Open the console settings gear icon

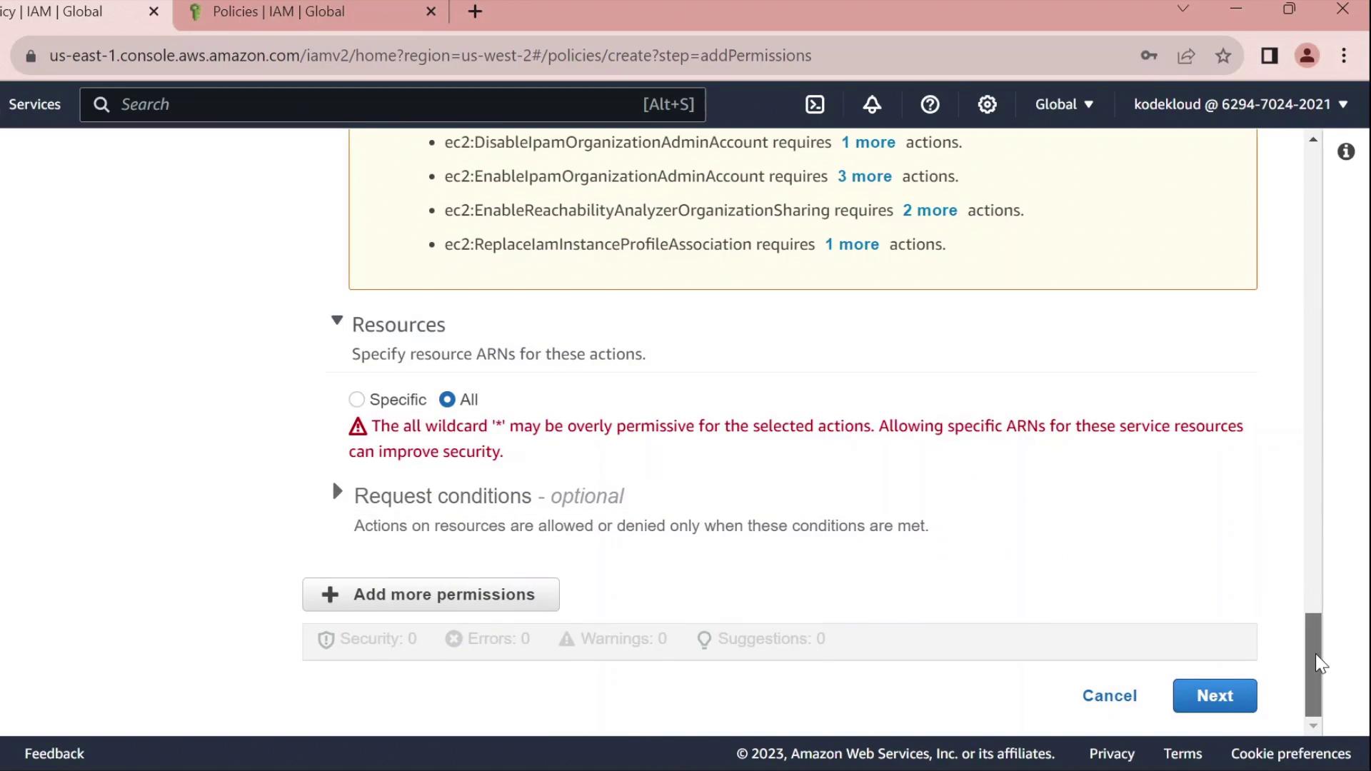click(987, 104)
